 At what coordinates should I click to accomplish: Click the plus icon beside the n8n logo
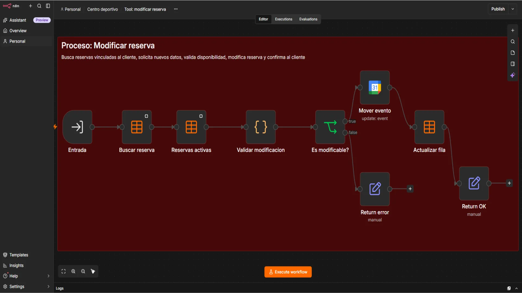[30, 6]
